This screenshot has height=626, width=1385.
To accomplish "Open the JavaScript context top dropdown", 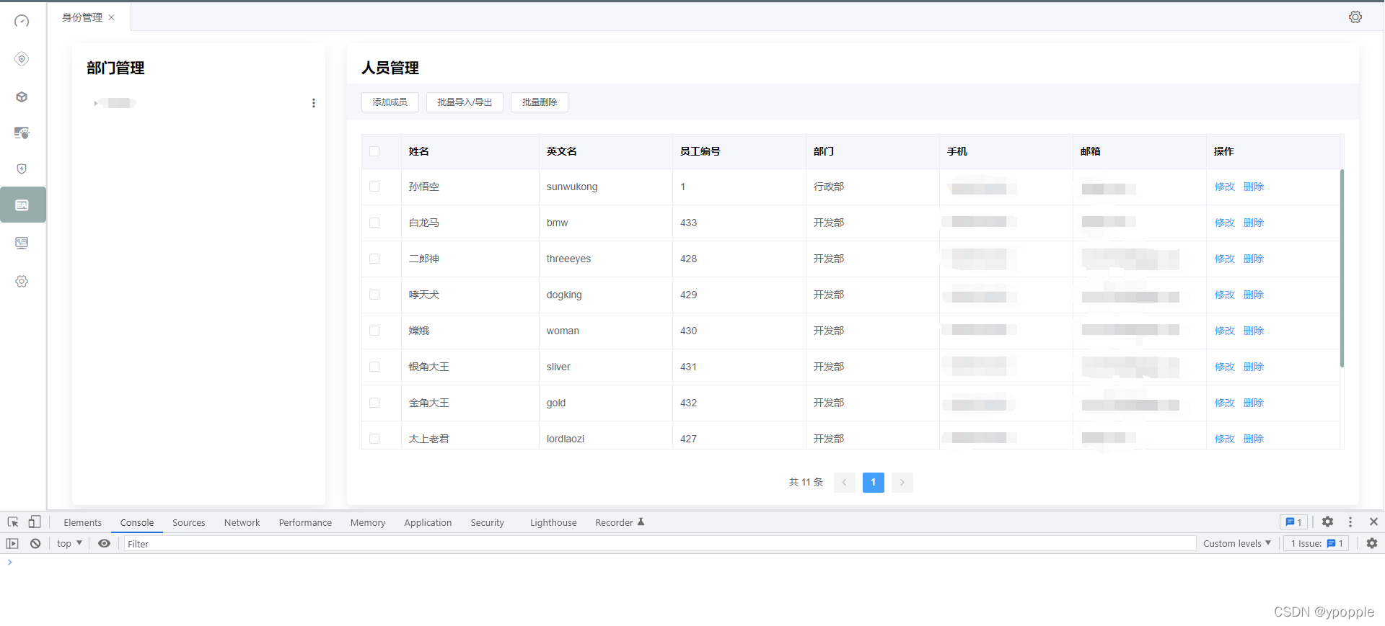I will (69, 544).
